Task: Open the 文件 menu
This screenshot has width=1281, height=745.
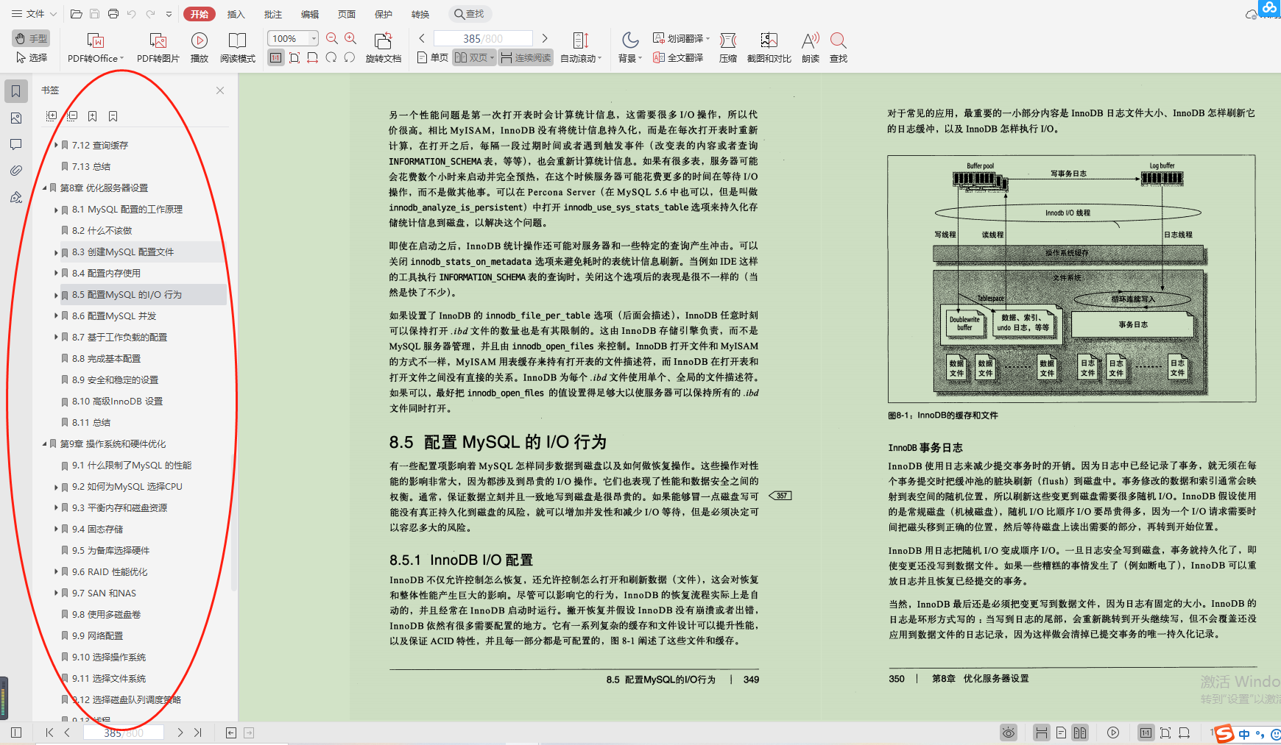Action: [34, 14]
